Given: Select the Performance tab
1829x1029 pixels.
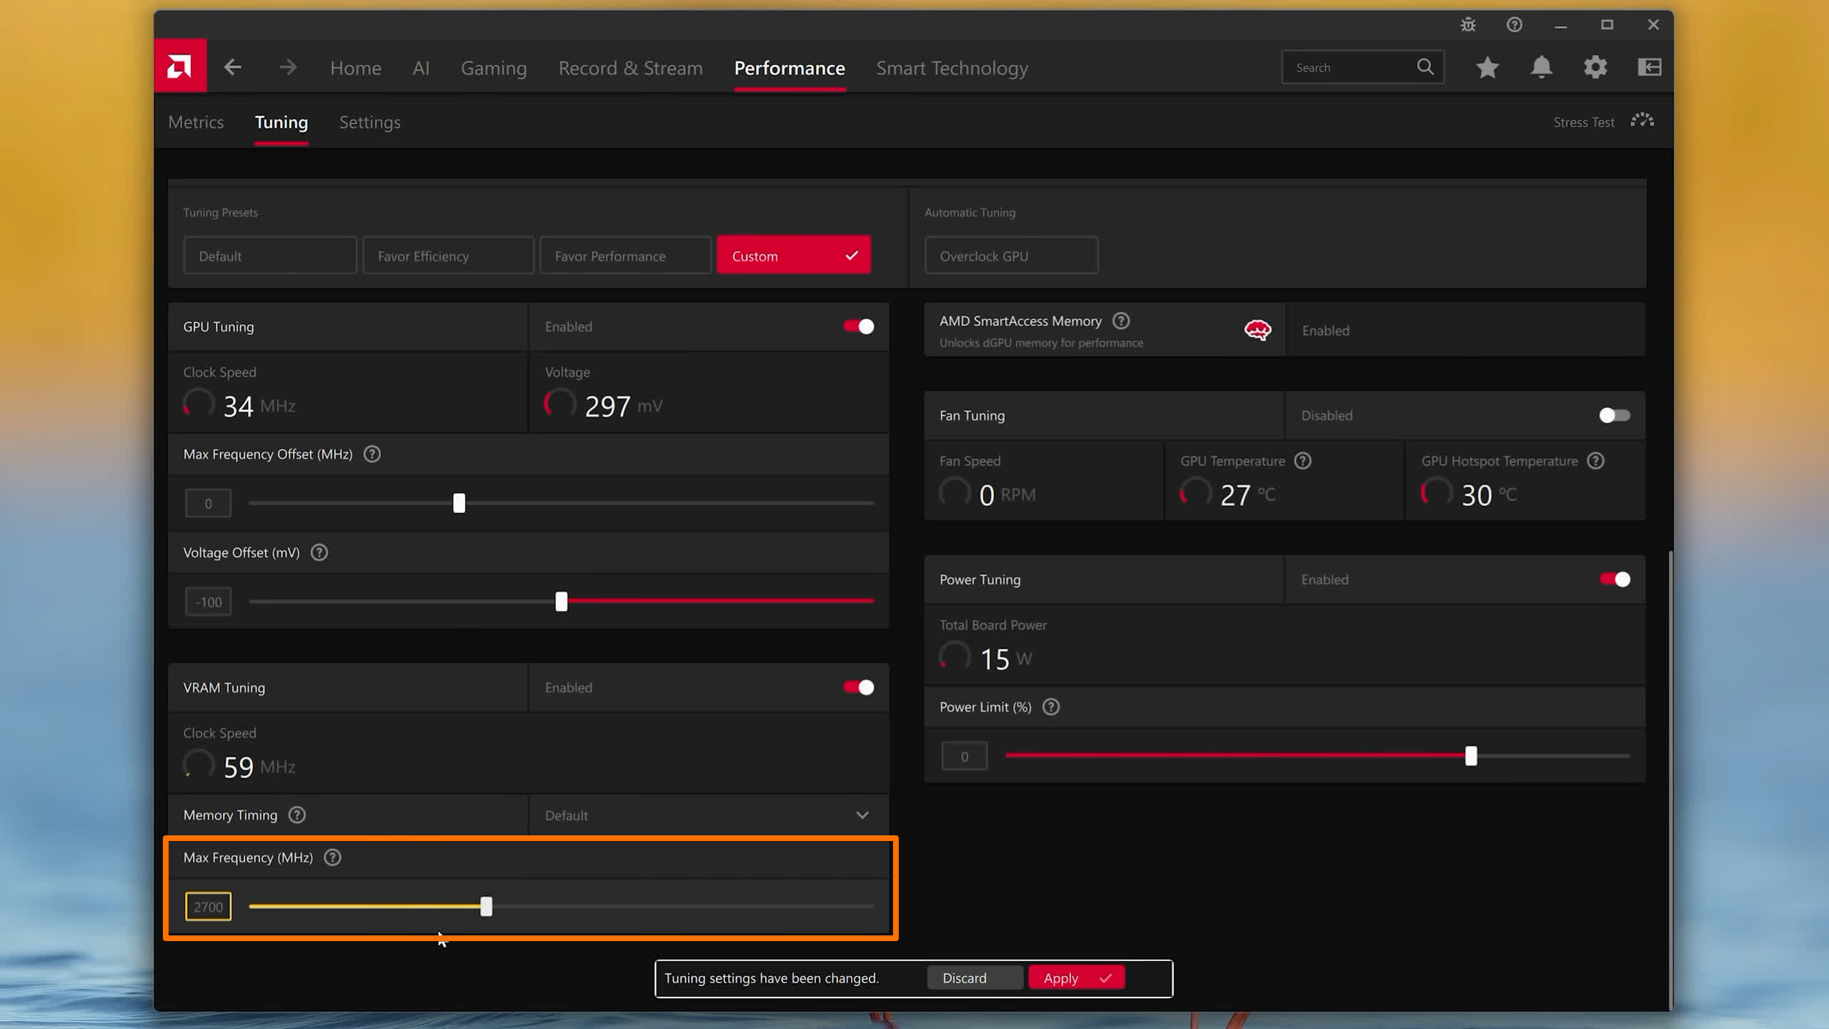Looking at the screenshot, I should (789, 68).
